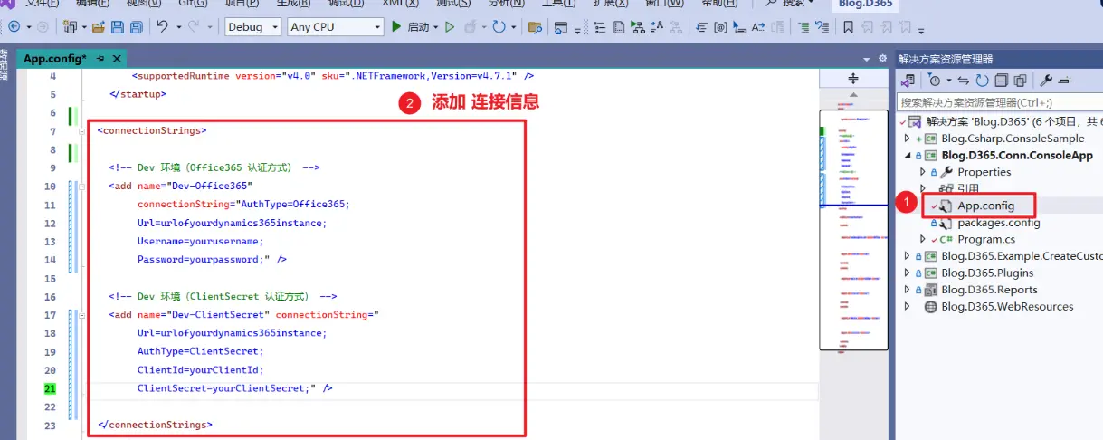Screen dimensions: 1103x440
Task: Close the App.config tab
Action: click(117, 59)
